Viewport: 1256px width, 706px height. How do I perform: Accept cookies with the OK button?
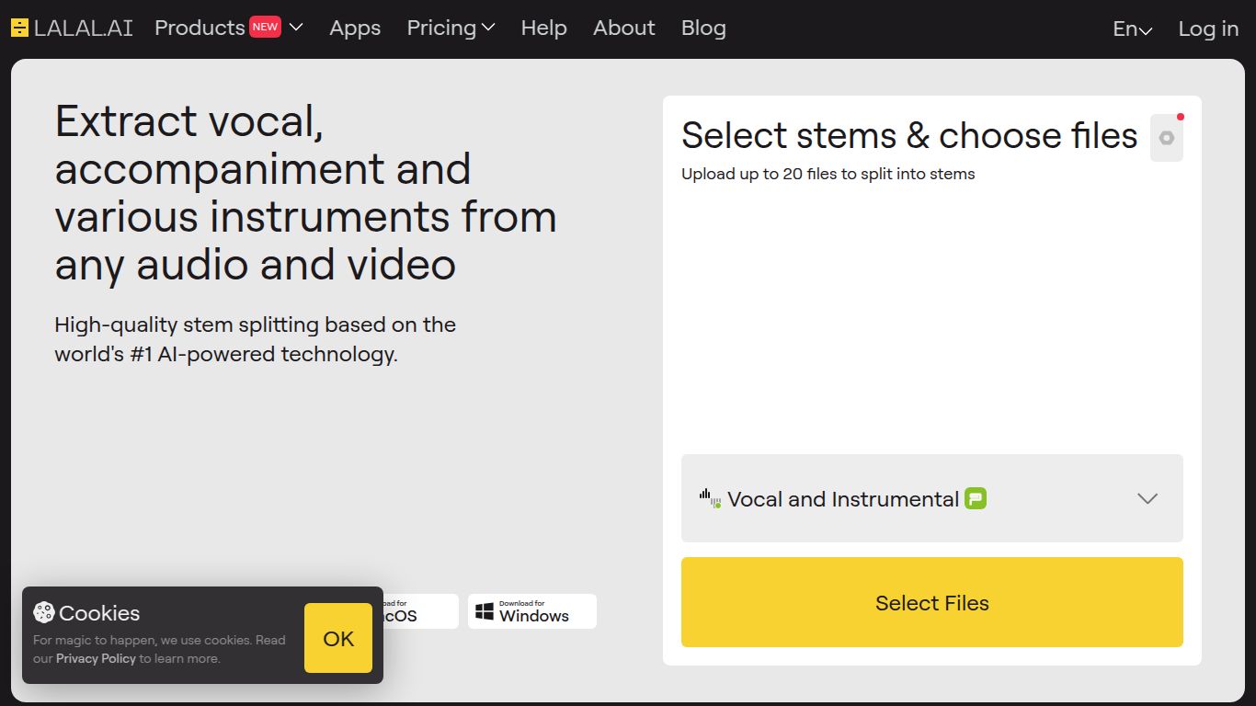338,638
